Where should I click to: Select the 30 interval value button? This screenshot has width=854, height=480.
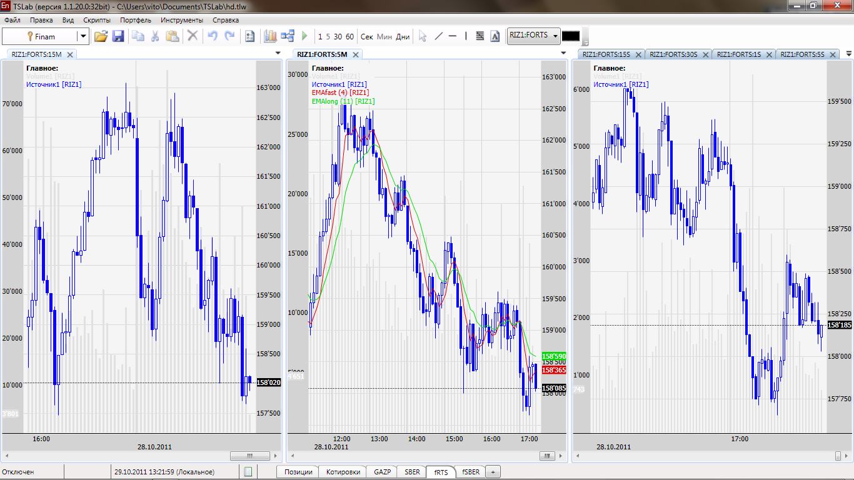pyautogui.click(x=338, y=37)
